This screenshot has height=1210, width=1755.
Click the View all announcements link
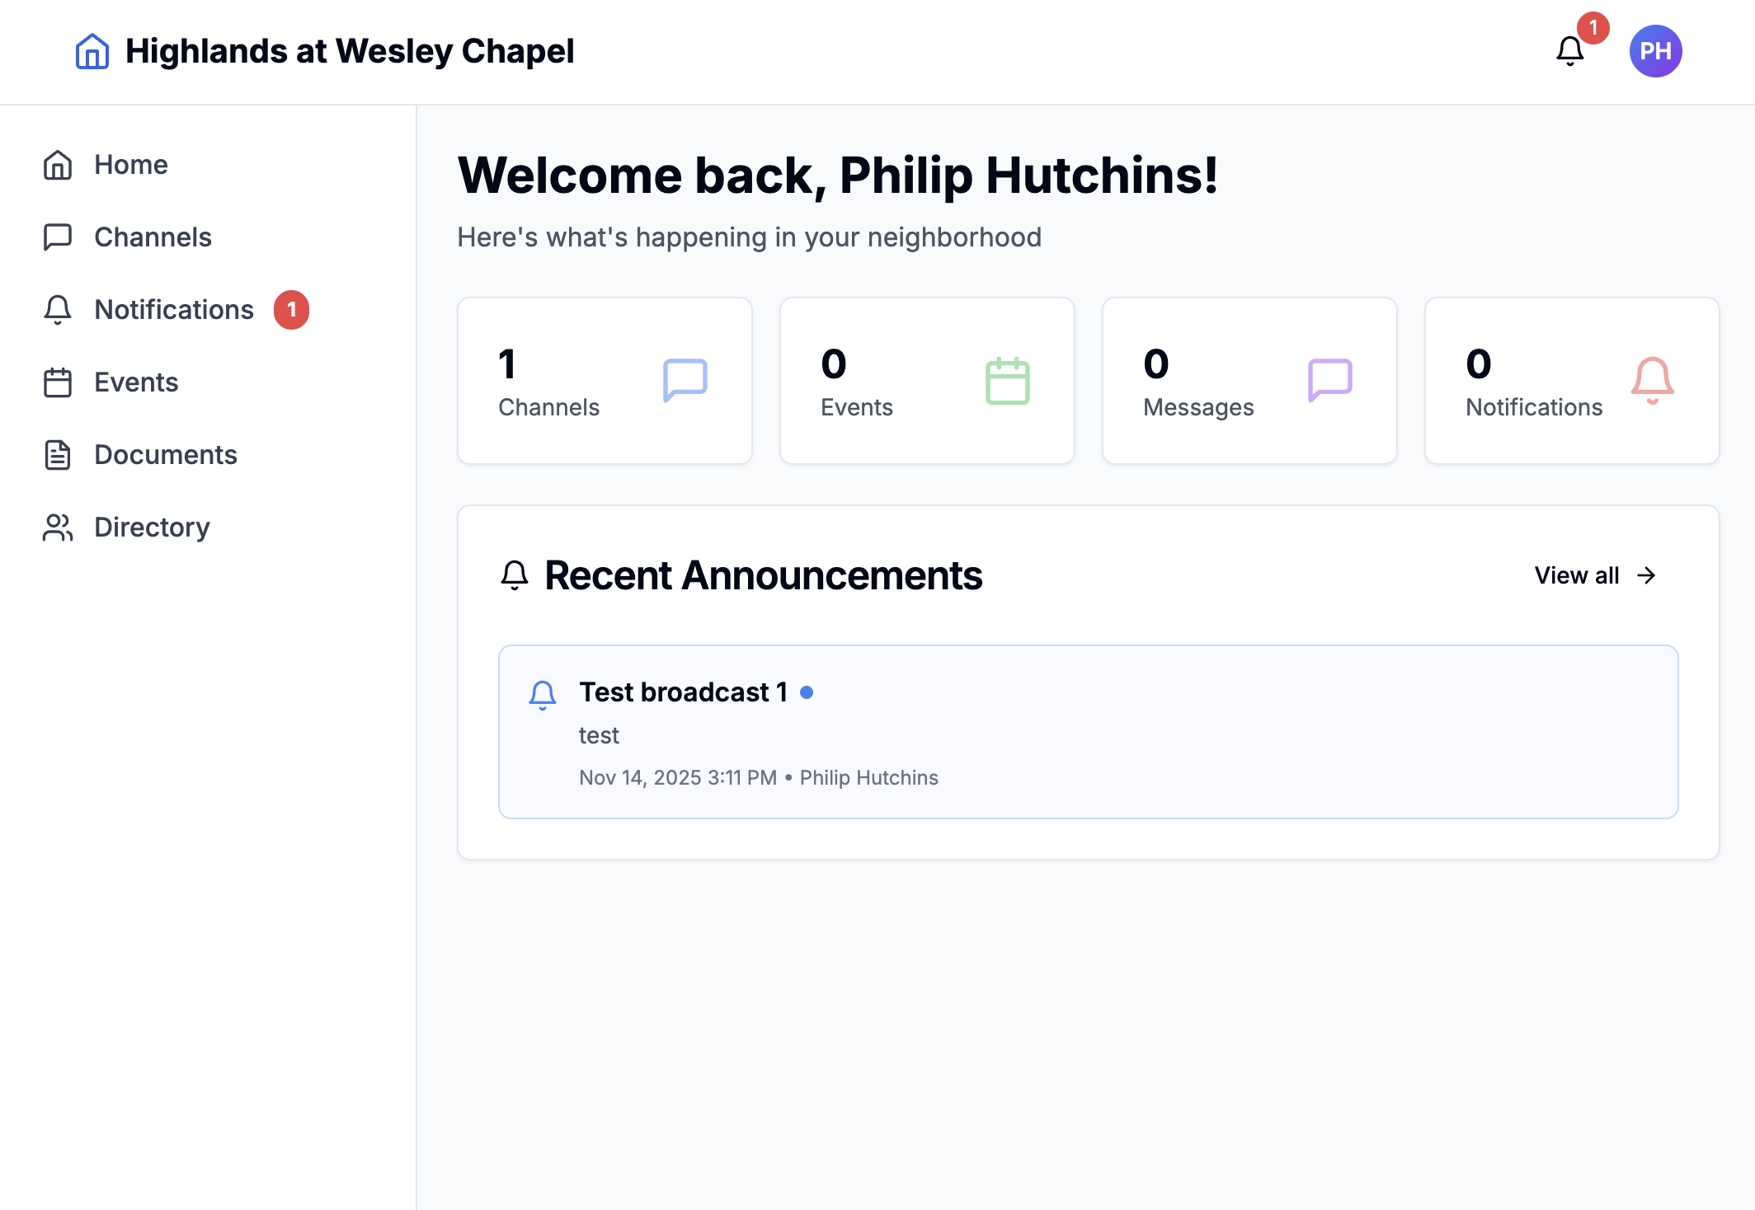point(1577,575)
